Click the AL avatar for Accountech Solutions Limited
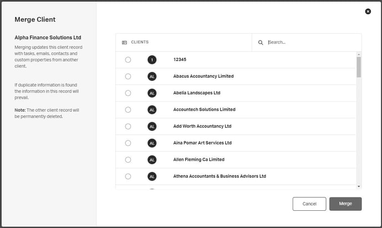Image resolution: width=382 pixels, height=228 pixels. tap(152, 109)
